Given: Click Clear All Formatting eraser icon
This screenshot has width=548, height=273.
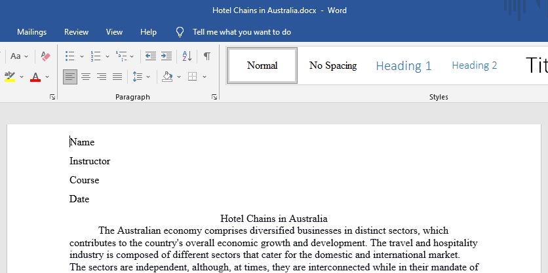Looking at the screenshot, I should click(45, 56).
